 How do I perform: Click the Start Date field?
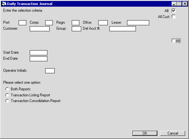coord(39,53)
